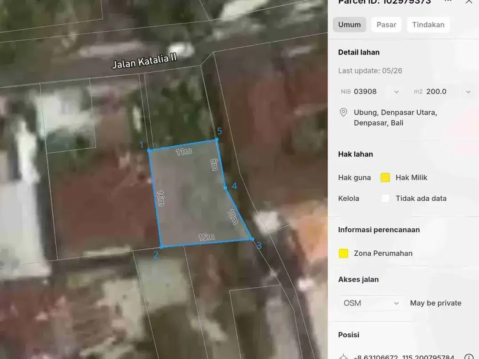Click the Detail lahan heading
Viewport: 479px width, 359px height.
[359, 52]
